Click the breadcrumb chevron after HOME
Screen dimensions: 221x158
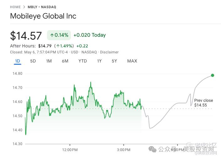tap(24, 7)
